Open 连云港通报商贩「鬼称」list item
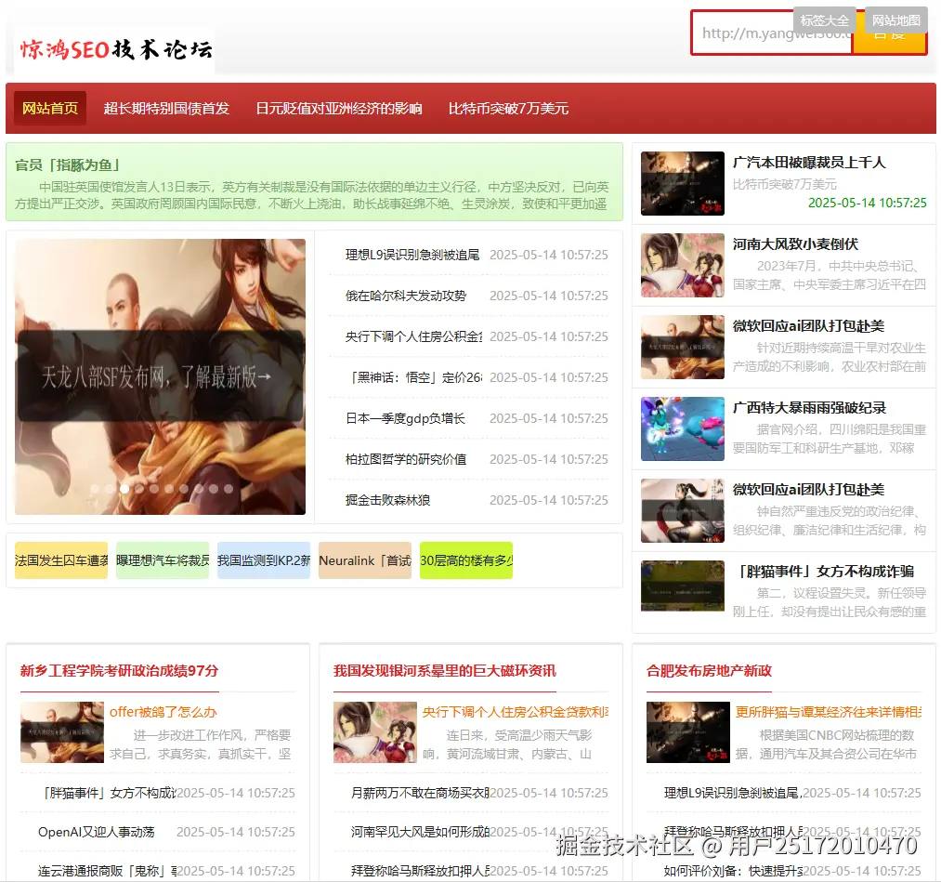Image resolution: width=941 pixels, height=882 pixels. pyautogui.click(x=108, y=871)
